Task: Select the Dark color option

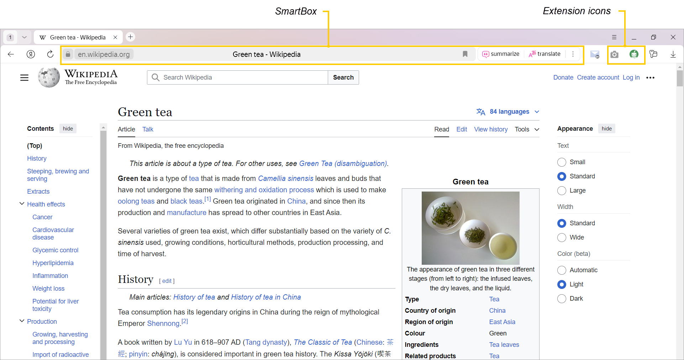Action: [x=562, y=299]
